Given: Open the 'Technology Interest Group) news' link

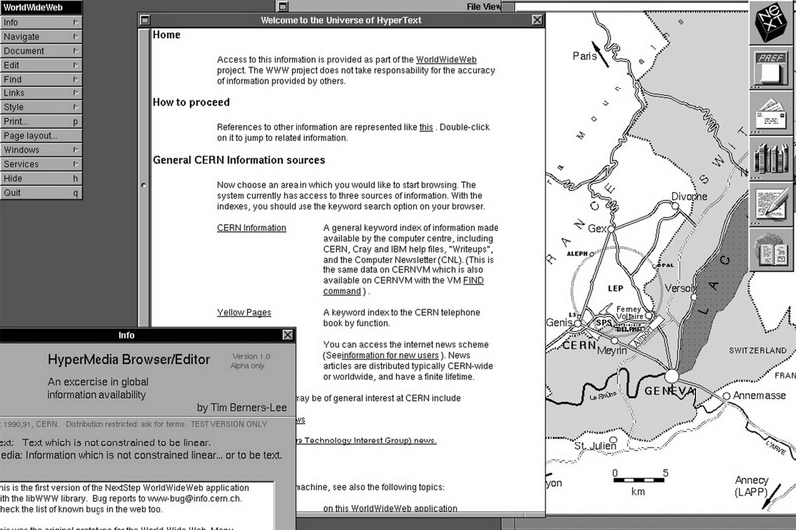Looking at the screenshot, I should [x=366, y=441].
